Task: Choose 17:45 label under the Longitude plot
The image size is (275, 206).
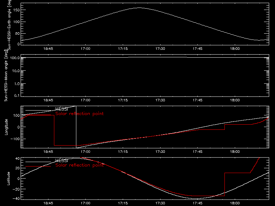Action: 198,152
